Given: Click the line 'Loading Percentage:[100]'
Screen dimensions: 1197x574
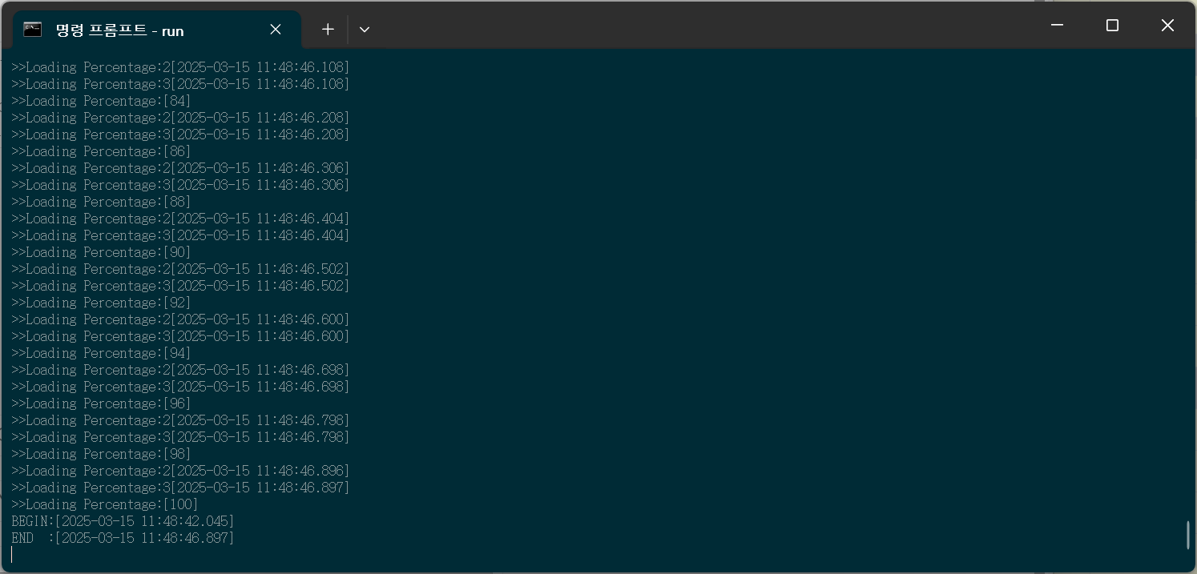Looking at the screenshot, I should coord(105,504).
